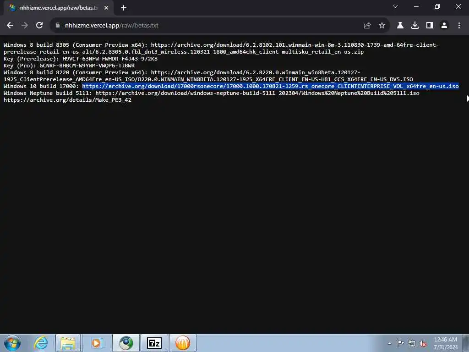Viewport: 469px width, 352px height.
Task: Open the three-dot browser menu
Action: coord(459,26)
